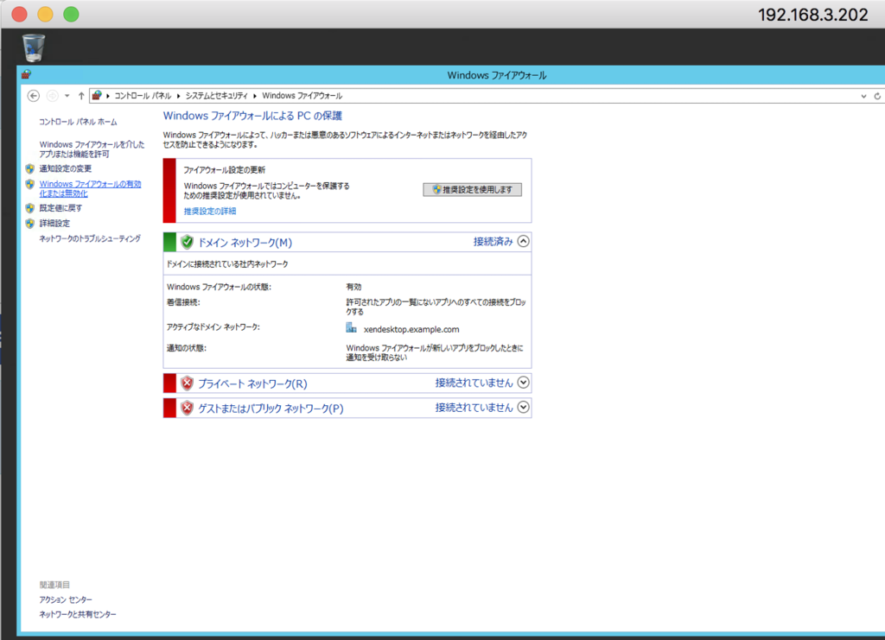Click 192.168.3.202 window title

(812, 15)
